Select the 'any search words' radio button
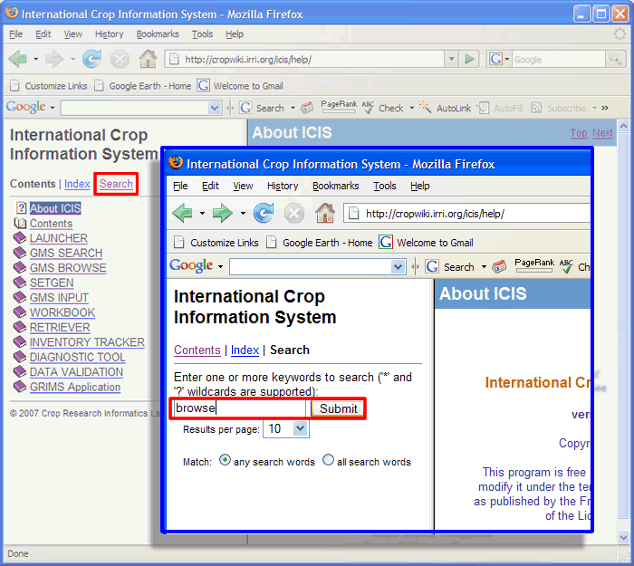634x566 pixels. point(225,460)
